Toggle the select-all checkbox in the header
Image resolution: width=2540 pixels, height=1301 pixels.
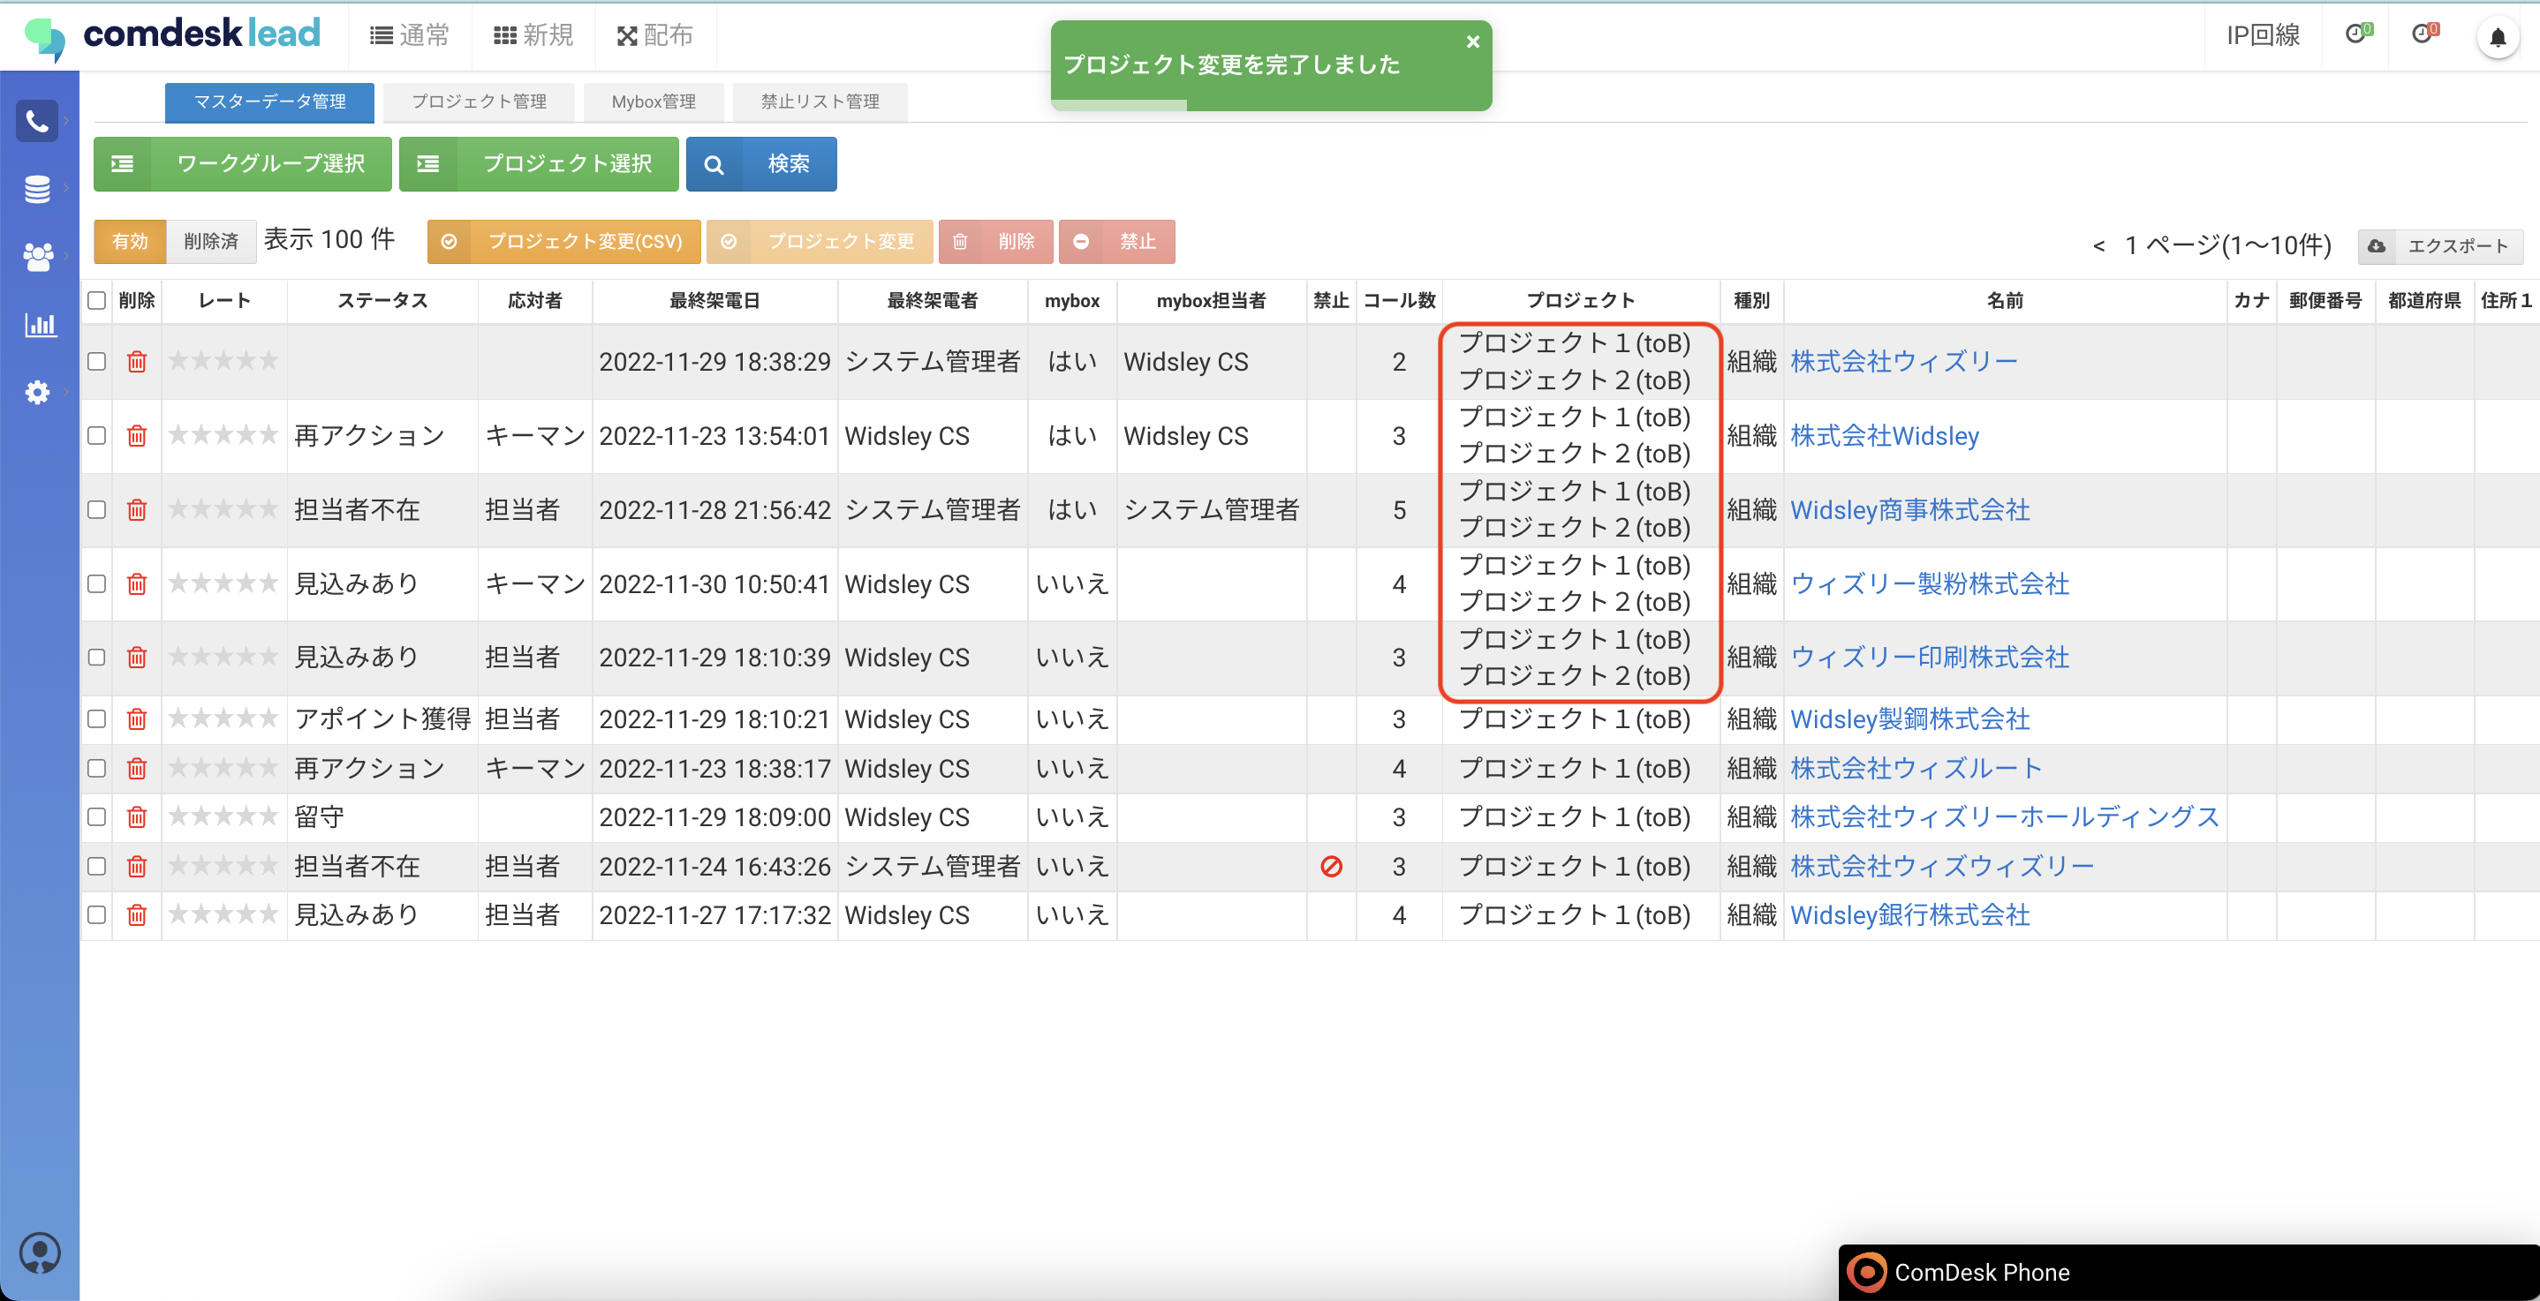(x=96, y=301)
